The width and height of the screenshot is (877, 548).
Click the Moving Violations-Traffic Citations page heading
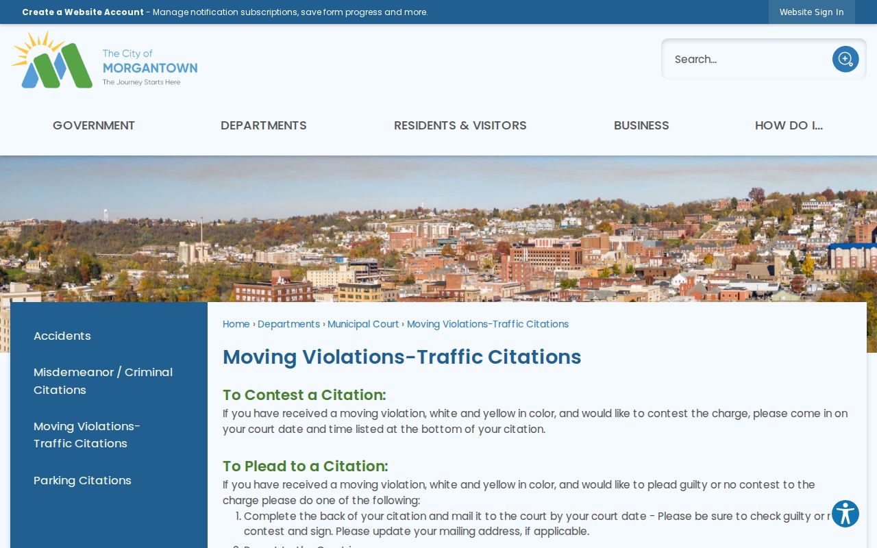pyautogui.click(x=402, y=357)
